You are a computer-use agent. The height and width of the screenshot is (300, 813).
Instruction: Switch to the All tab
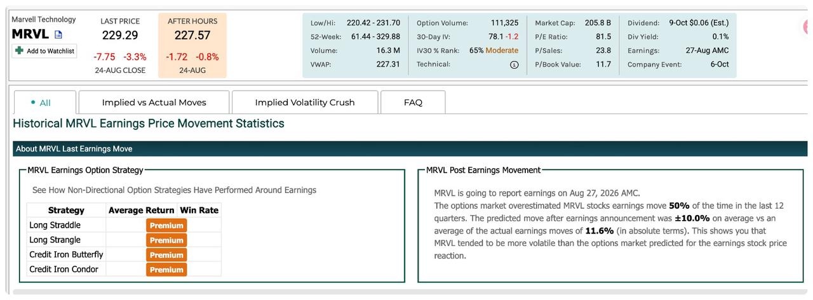pos(44,102)
